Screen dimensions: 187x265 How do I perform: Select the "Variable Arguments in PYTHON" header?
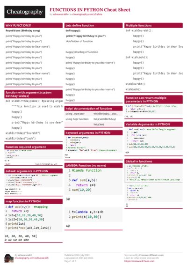click(154, 124)
